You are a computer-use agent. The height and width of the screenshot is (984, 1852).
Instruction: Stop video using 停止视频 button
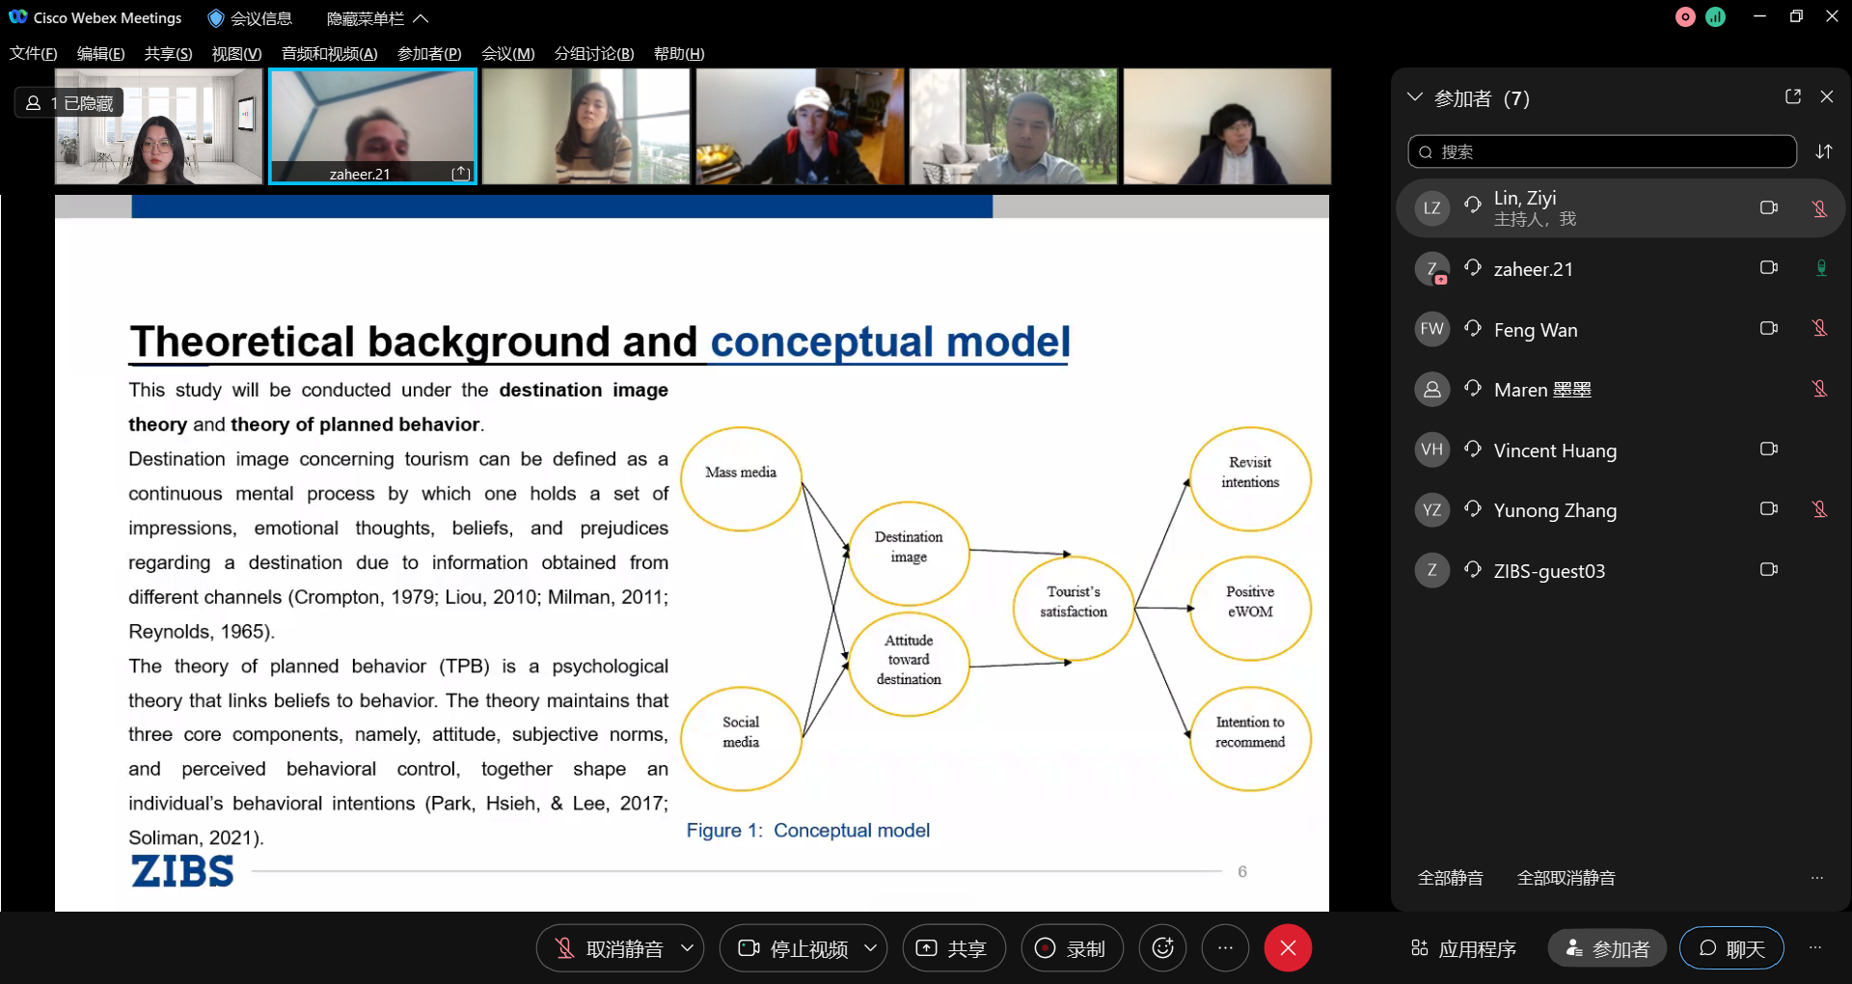(x=793, y=949)
